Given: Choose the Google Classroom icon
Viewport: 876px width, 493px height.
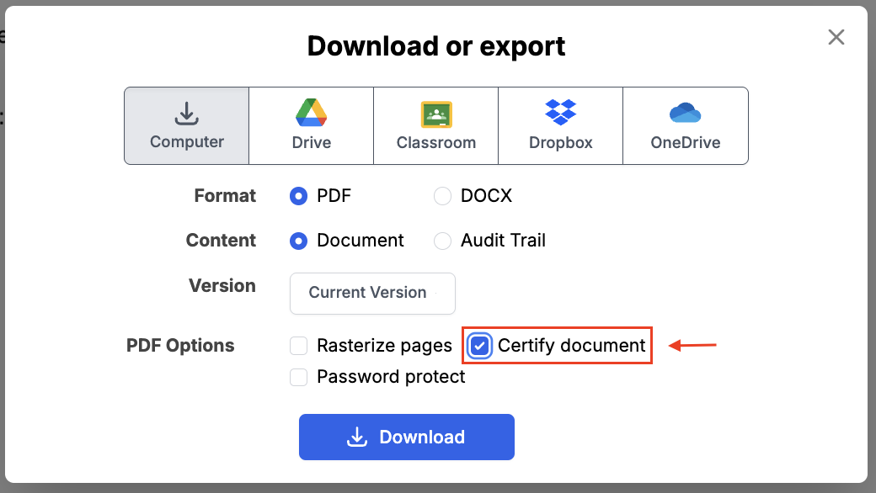Looking at the screenshot, I should [x=436, y=114].
